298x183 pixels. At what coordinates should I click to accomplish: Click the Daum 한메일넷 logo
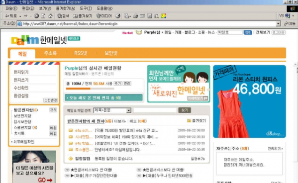pyautogui.click(x=39, y=40)
